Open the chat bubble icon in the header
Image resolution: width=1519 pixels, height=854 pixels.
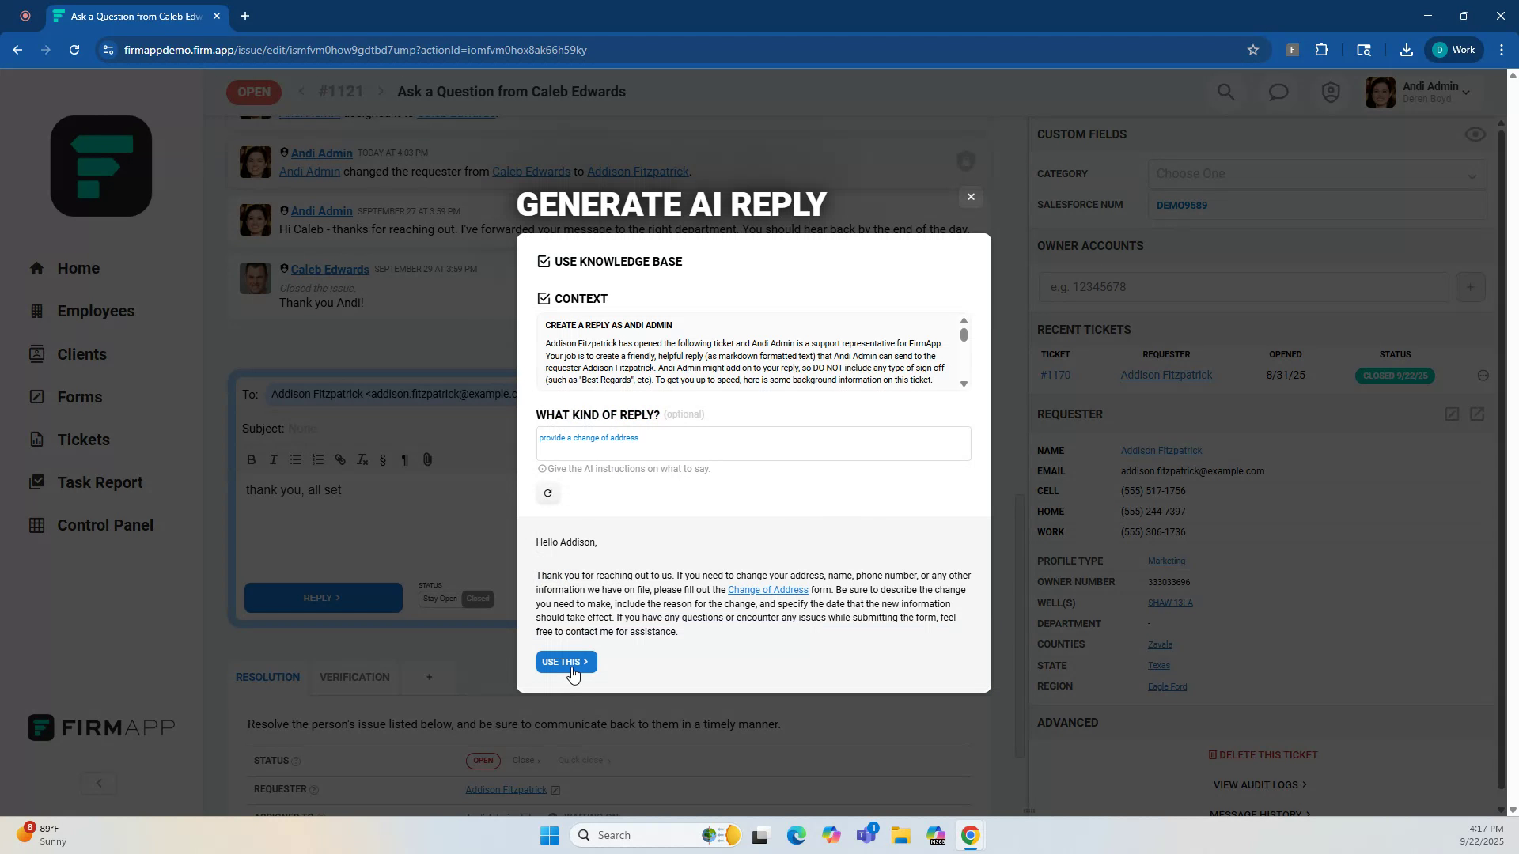[x=1278, y=92]
